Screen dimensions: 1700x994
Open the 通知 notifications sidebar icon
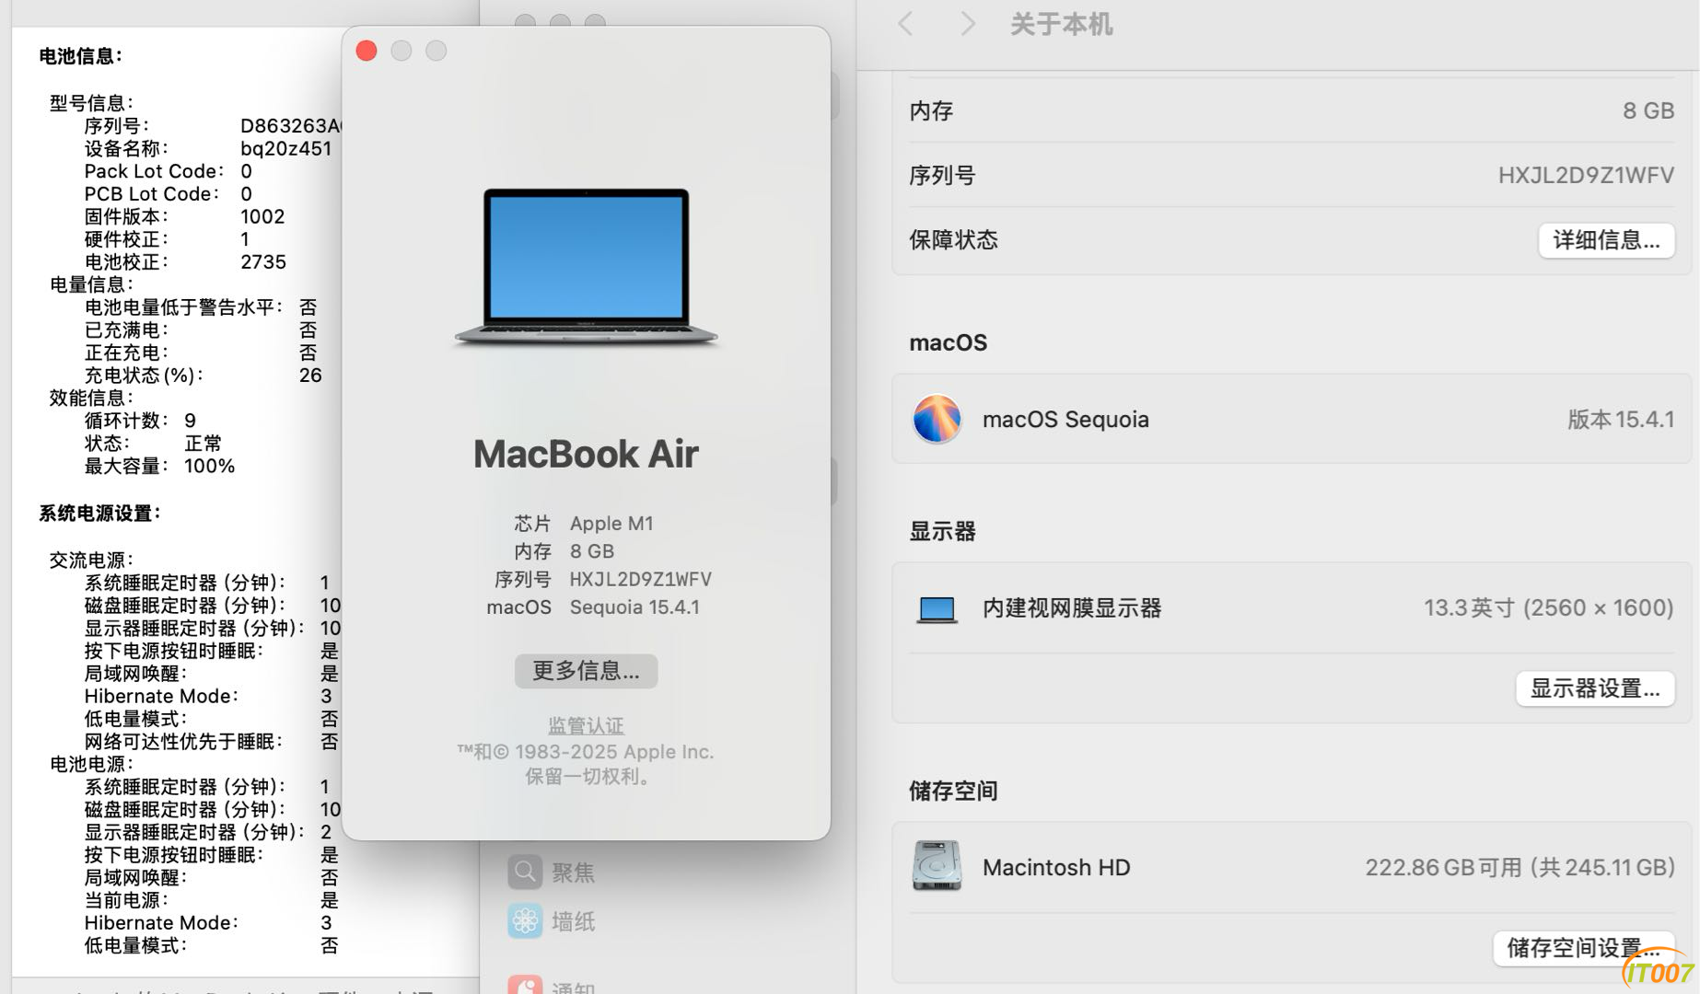coord(525,986)
